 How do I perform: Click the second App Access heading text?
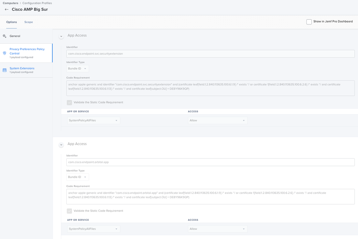(x=77, y=144)
